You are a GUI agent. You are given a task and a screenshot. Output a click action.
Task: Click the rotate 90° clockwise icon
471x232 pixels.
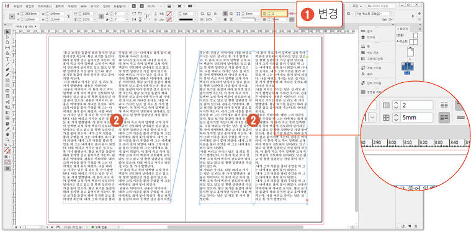(134, 14)
